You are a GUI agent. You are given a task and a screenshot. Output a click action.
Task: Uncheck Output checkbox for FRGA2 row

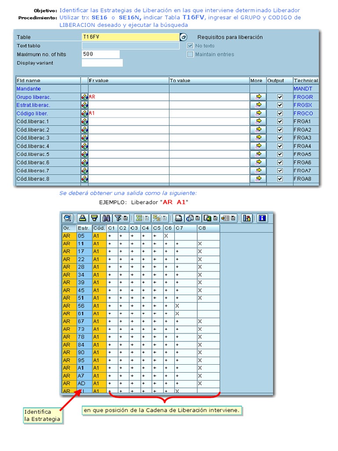point(279,130)
